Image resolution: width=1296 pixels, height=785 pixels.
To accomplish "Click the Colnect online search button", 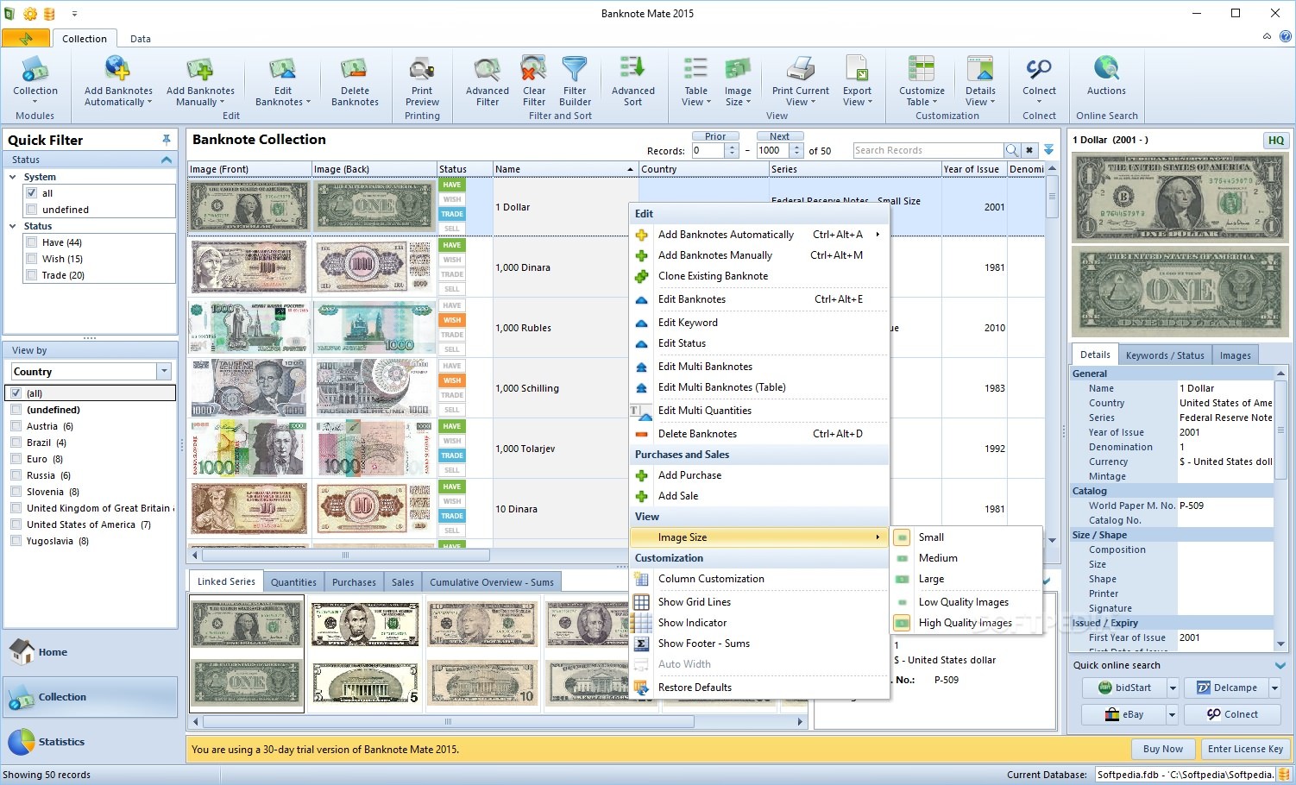I will [1232, 714].
